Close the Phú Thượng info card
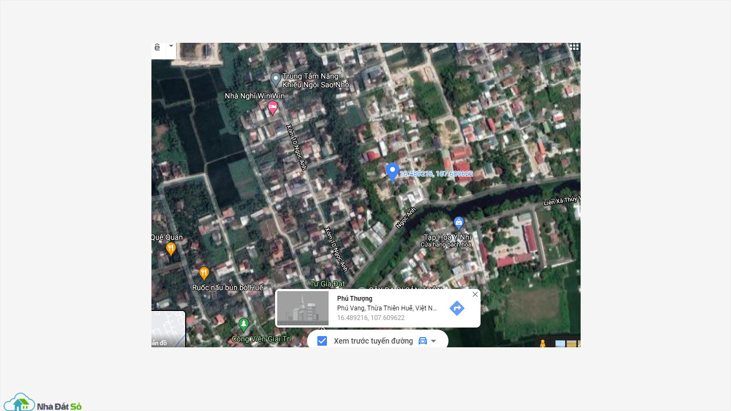 [475, 294]
